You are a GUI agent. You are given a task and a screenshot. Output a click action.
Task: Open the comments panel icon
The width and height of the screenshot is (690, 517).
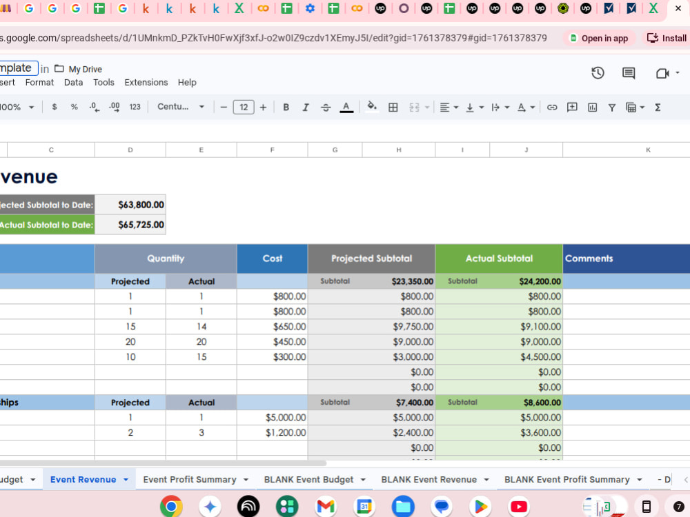pyautogui.click(x=629, y=73)
